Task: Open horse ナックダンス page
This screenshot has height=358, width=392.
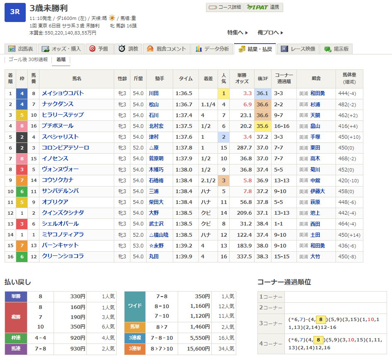Action: pos(58,104)
